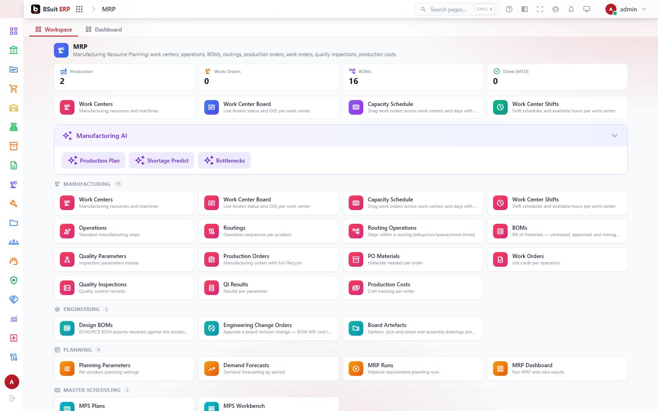Image resolution: width=658 pixels, height=411 pixels.
Task: Open the robot assistant icon
Action: click(x=556, y=9)
